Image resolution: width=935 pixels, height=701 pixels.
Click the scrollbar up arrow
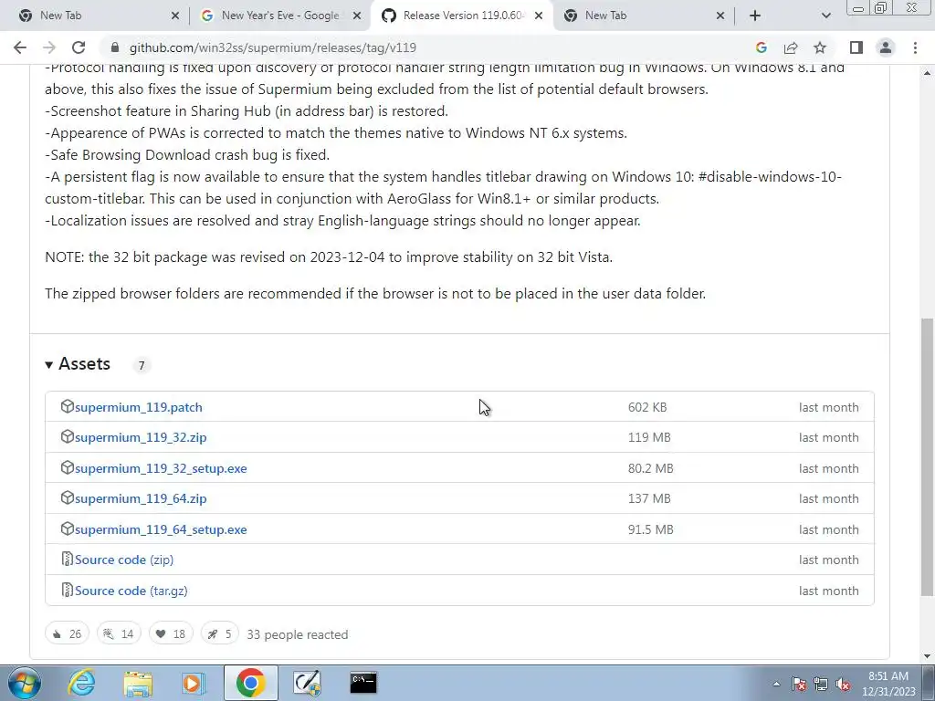928,73
